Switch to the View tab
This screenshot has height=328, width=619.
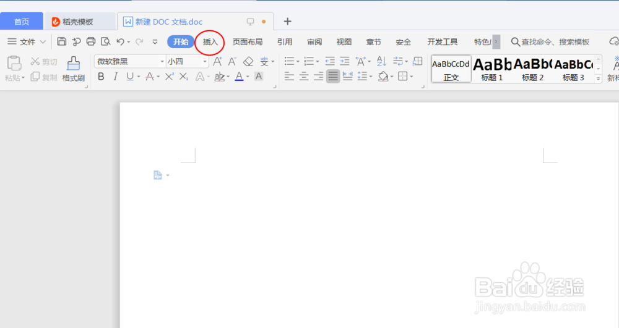pyautogui.click(x=344, y=42)
